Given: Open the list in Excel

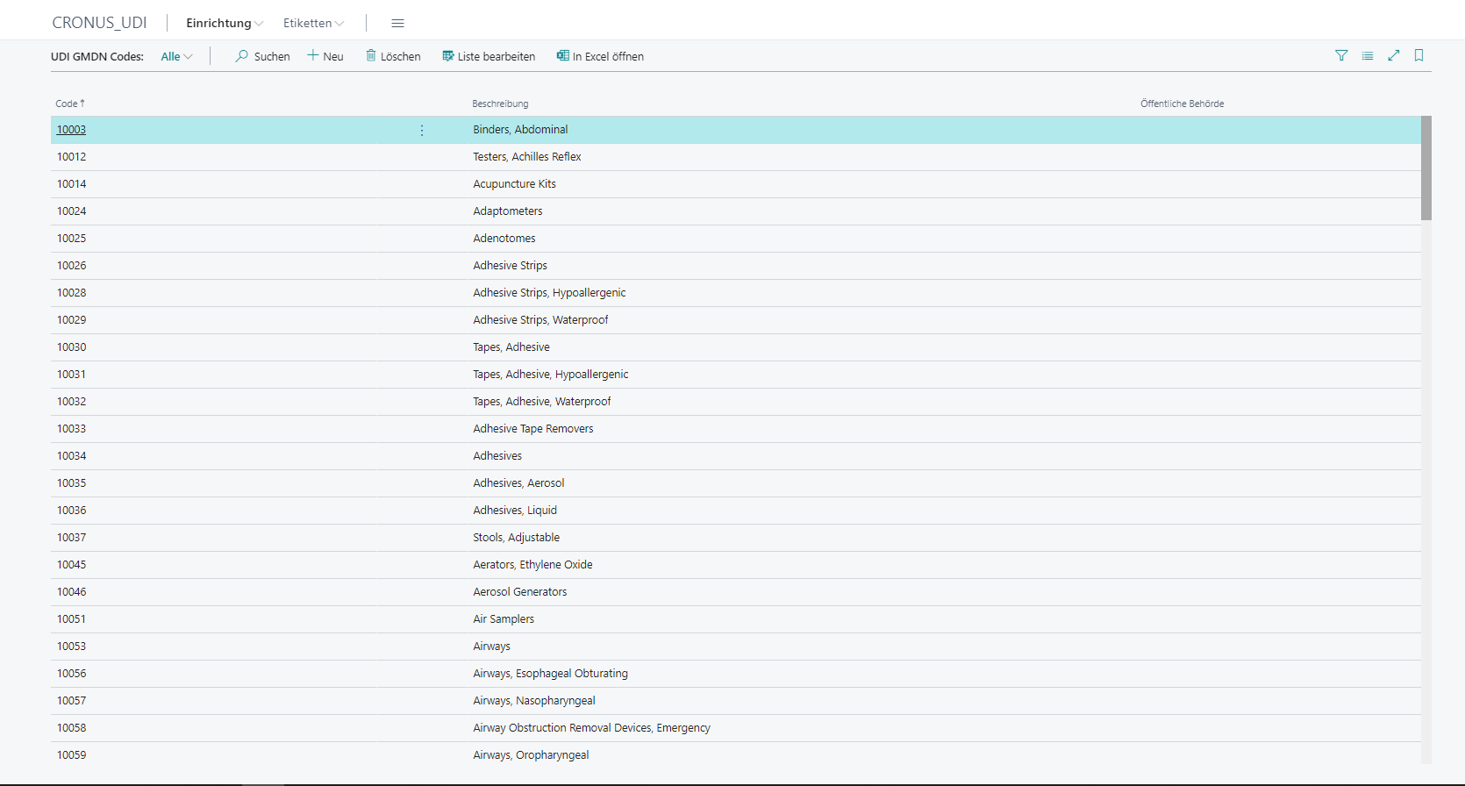Looking at the screenshot, I should click(600, 56).
